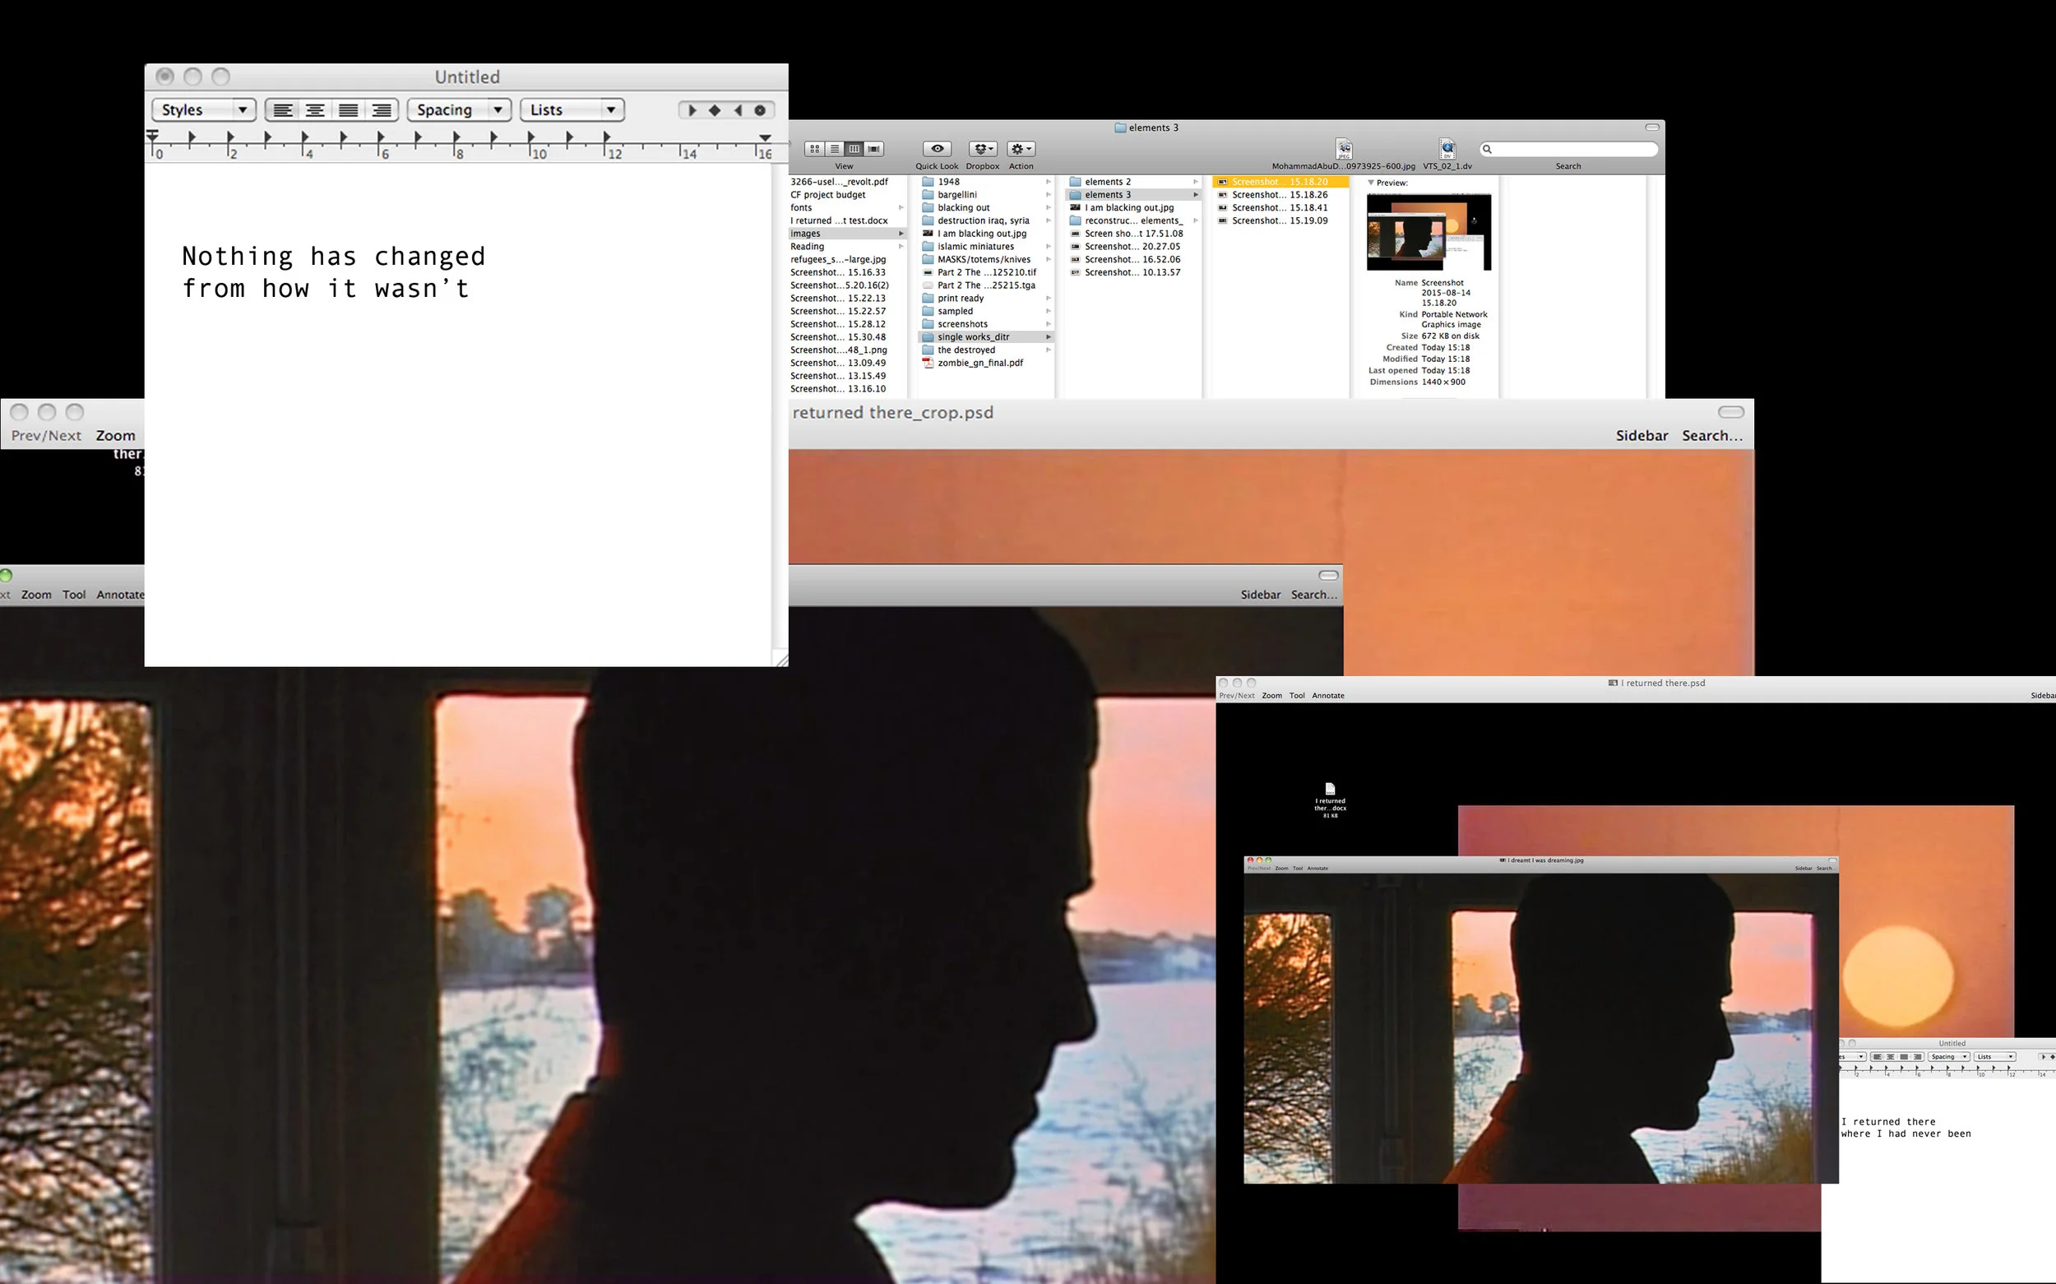Select the left tab stop arrow icon
The width and height of the screenshot is (2056, 1284).
[692, 110]
